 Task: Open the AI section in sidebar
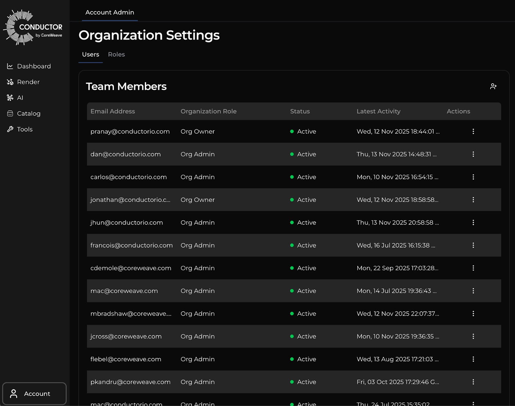pos(20,98)
